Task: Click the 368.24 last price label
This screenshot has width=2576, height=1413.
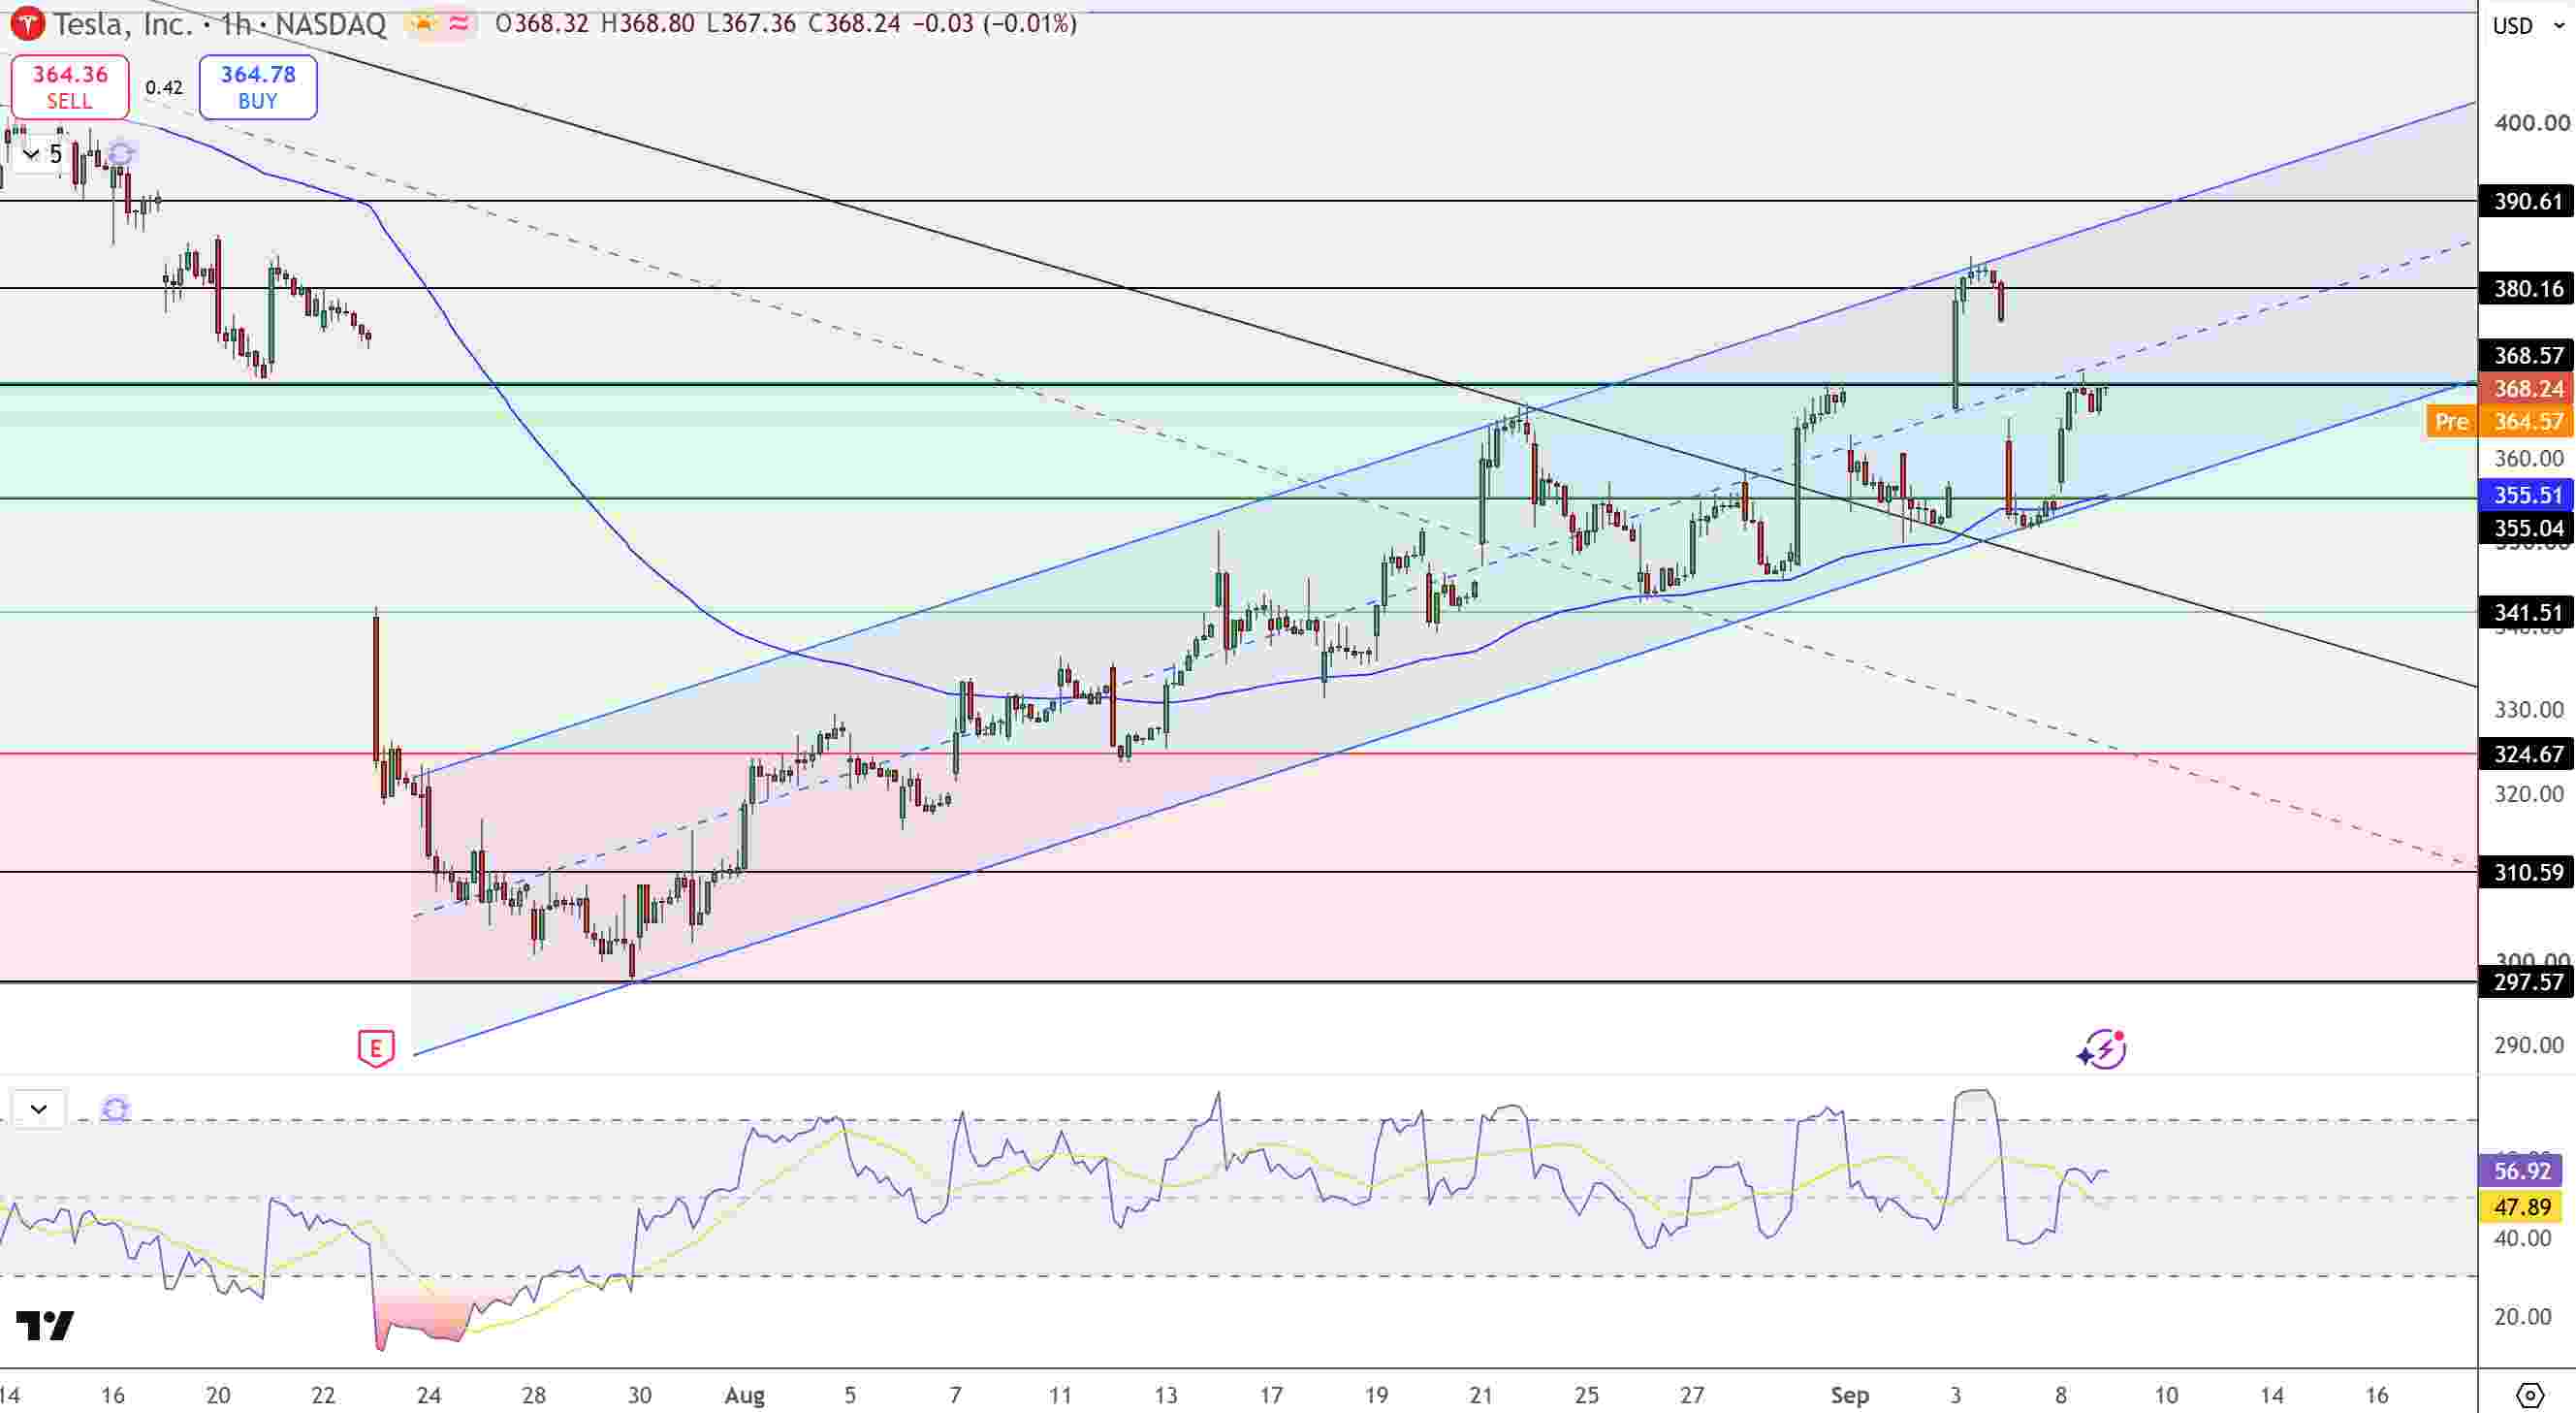Action: click(x=2527, y=388)
